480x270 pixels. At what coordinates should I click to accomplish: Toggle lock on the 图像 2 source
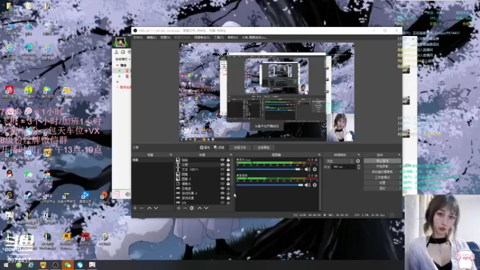tap(228, 179)
